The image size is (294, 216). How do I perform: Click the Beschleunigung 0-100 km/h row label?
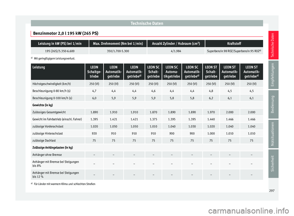point(52,98)
